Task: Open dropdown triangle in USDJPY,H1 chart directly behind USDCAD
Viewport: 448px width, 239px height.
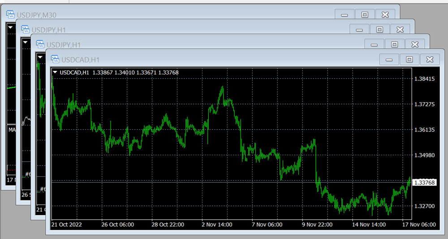Action: point(40,57)
